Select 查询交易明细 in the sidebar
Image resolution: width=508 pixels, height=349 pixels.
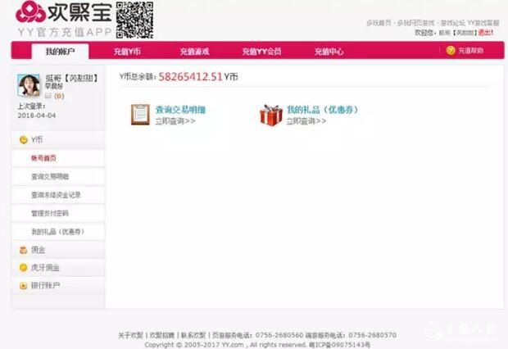(50, 177)
